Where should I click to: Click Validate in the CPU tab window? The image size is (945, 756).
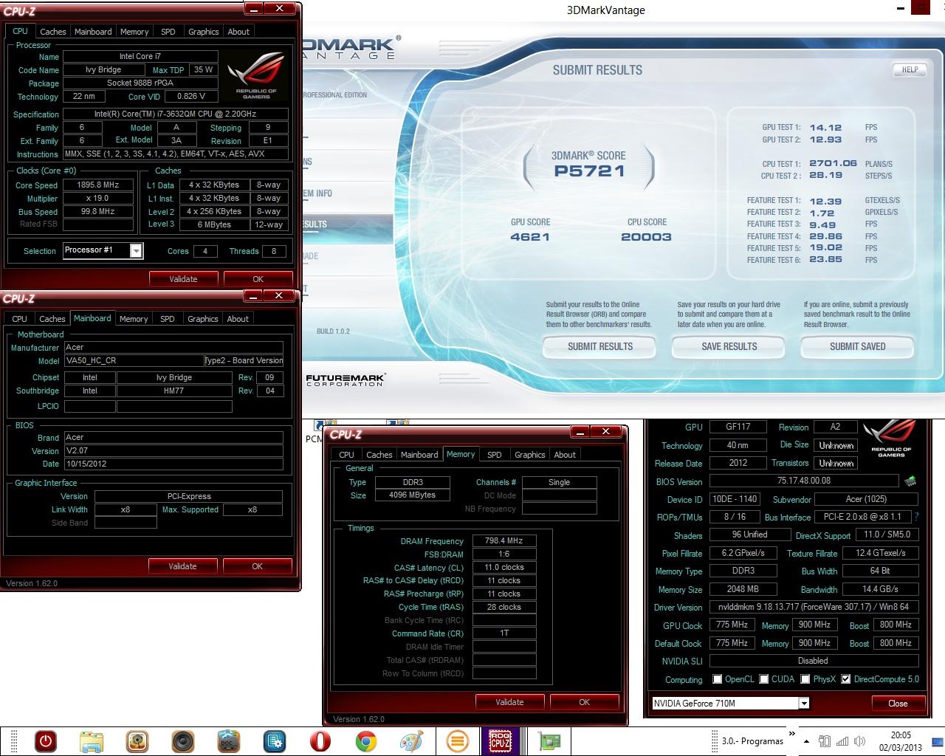tap(183, 279)
